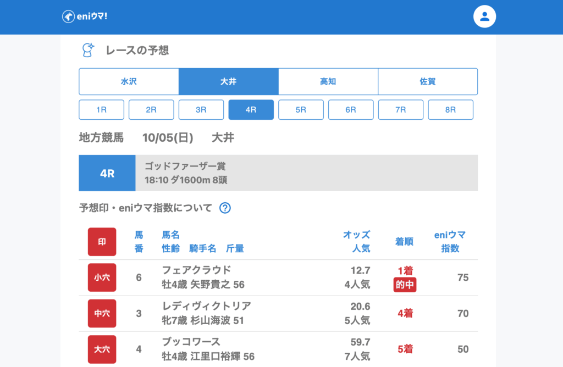Select the 大井 racecourse tab
Image resolution: width=563 pixels, height=367 pixels.
click(228, 81)
